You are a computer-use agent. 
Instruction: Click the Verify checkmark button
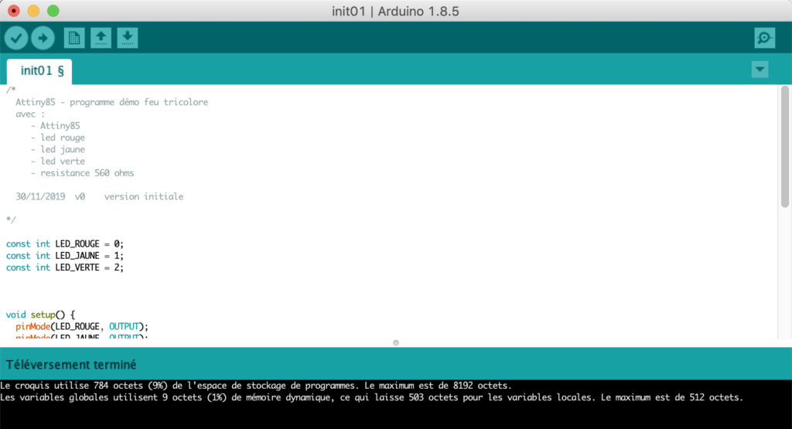pyautogui.click(x=15, y=37)
